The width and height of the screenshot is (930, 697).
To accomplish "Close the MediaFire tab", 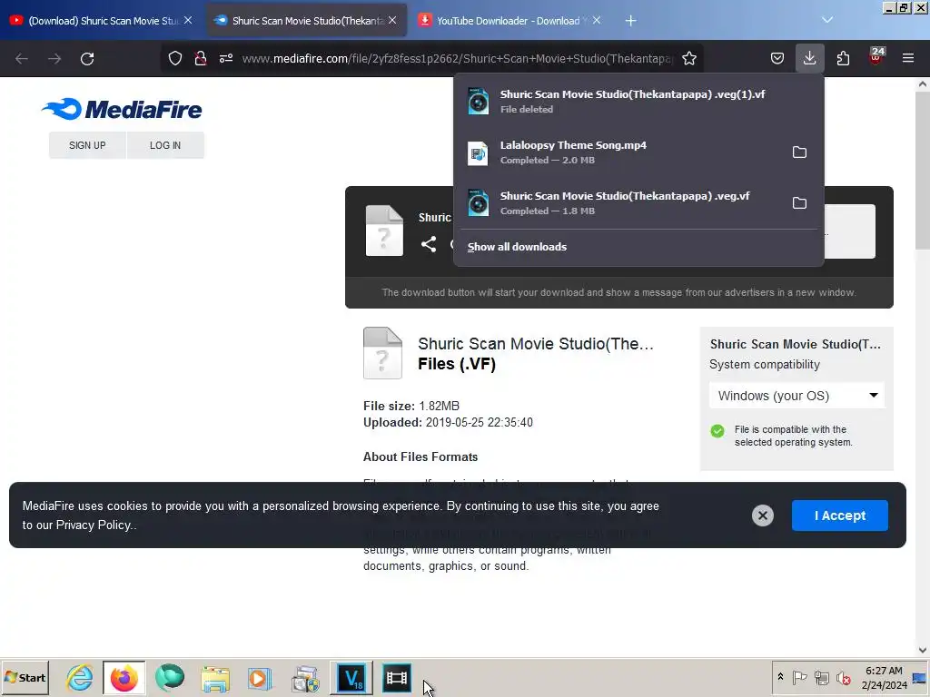I will tap(392, 21).
